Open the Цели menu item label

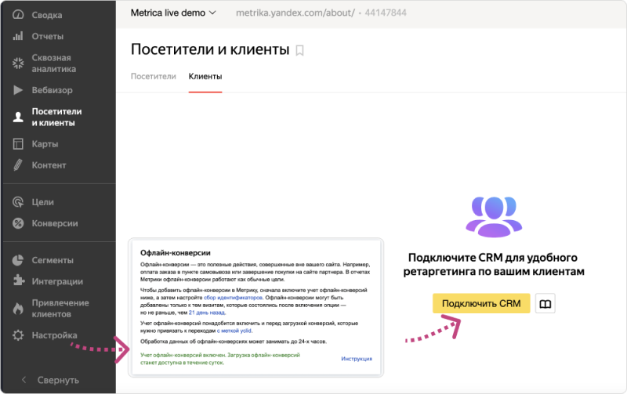pyautogui.click(x=42, y=202)
